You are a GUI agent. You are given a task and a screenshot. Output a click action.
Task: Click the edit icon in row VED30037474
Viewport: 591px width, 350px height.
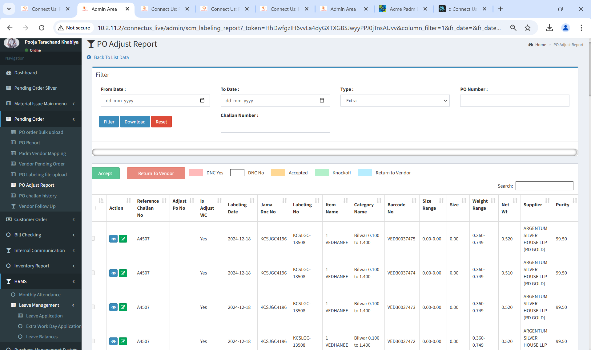123,273
